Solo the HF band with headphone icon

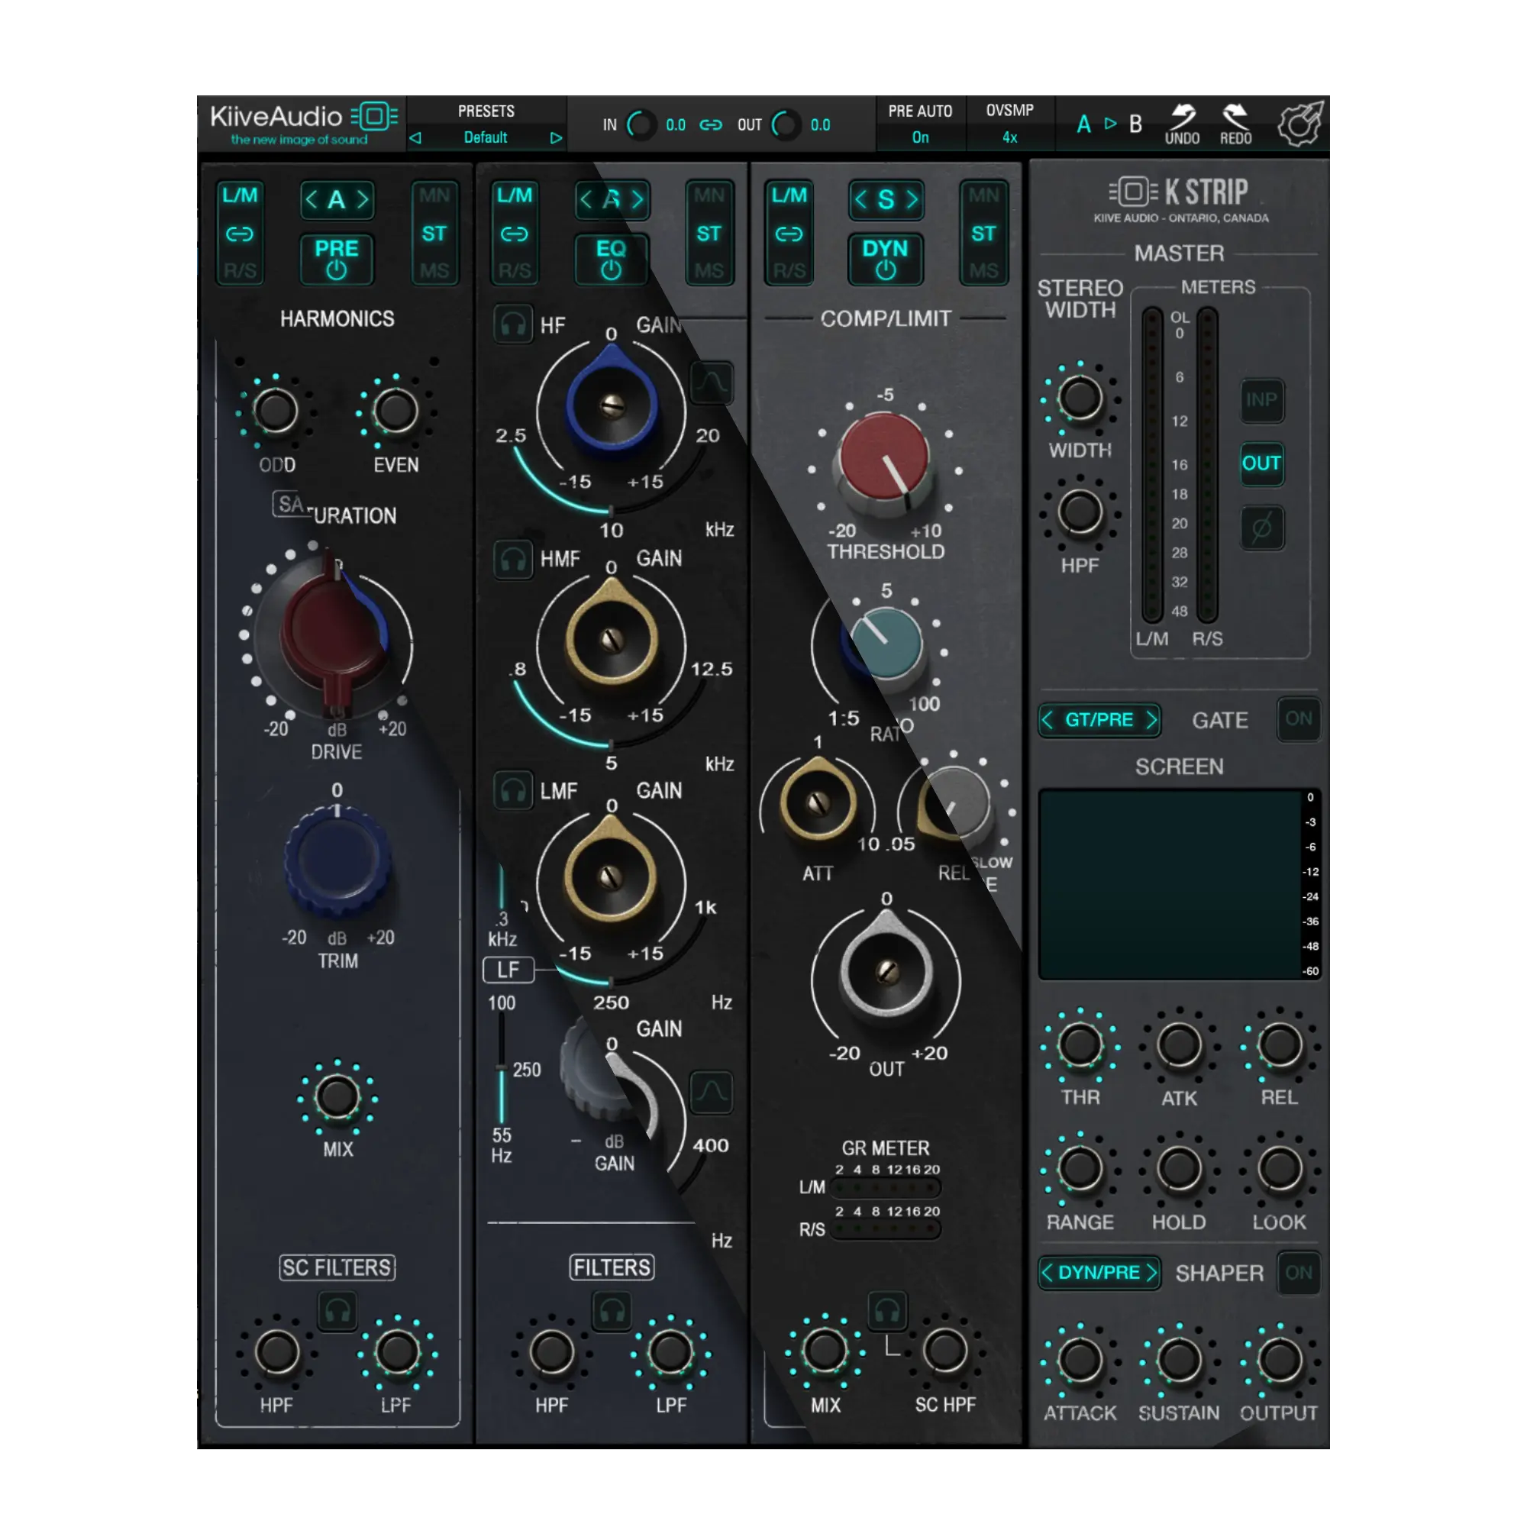click(513, 324)
